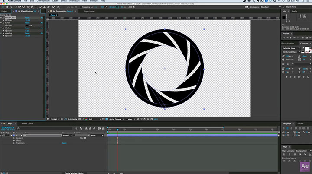This screenshot has width=312, height=174.
Task: Select the Clone Stamp tool
Action: tap(44, 7)
